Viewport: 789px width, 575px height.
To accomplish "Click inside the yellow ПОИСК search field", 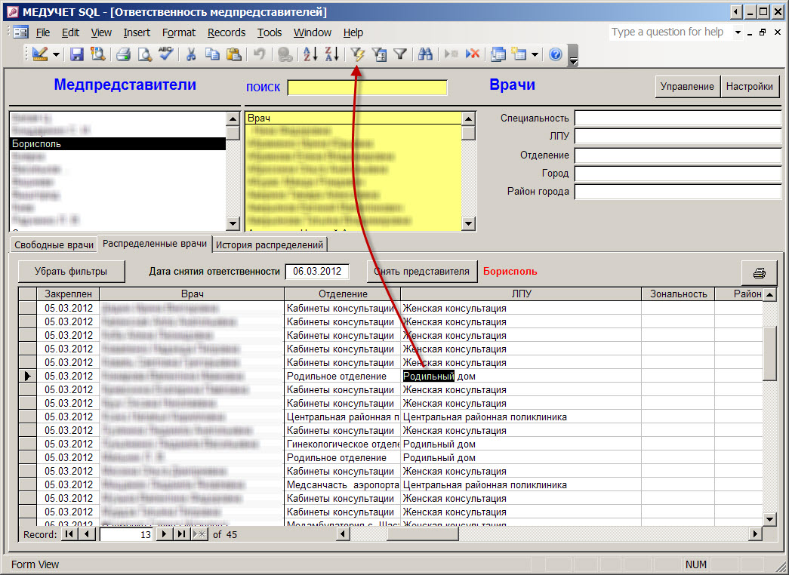I will coord(368,88).
